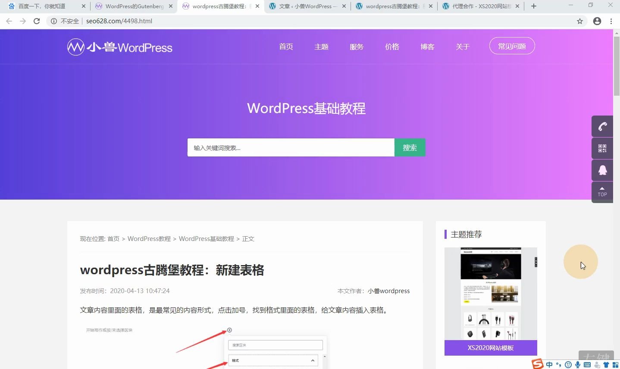Click the address bar URL seo628.com/4498.html
The height and width of the screenshot is (369, 620).
119,21
